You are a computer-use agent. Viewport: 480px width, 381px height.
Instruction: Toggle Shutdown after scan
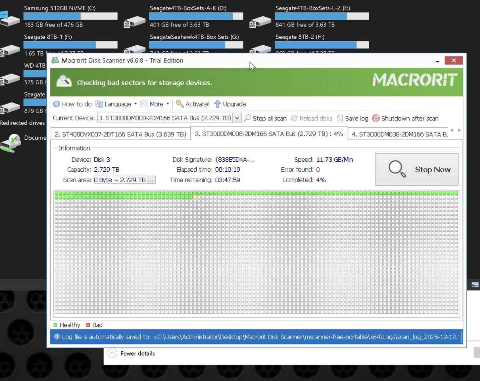pyautogui.click(x=406, y=118)
